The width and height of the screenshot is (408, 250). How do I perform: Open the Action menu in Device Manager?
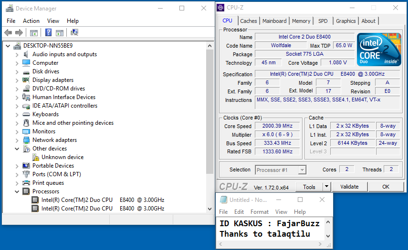(x=31, y=21)
